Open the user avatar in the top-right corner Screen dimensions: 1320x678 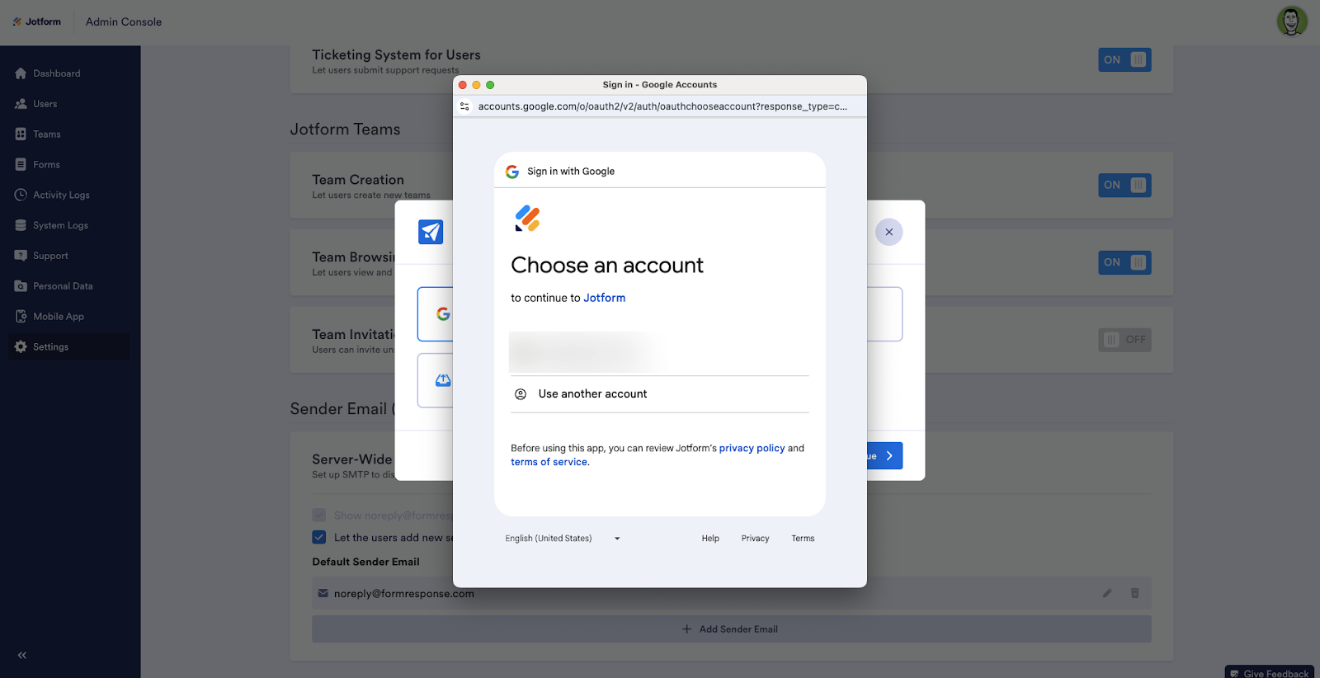tap(1292, 21)
